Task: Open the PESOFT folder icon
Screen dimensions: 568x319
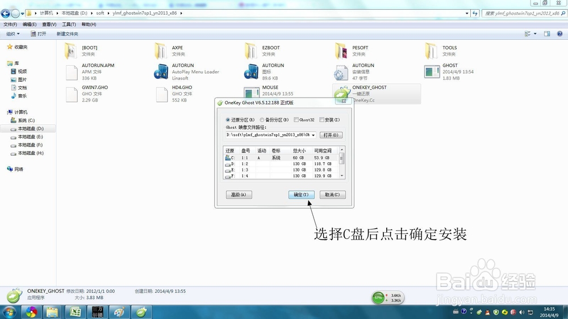Action: 341,51
